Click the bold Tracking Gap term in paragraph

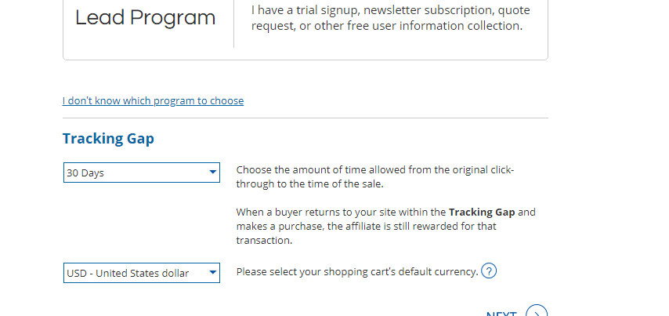(482, 212)
